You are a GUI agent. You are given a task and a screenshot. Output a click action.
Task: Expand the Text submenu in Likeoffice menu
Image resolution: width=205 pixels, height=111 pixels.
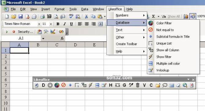pyautogui.click(x=127, y=30)
